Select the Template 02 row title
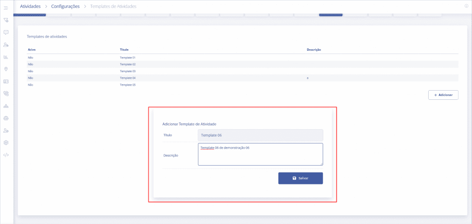This screenshot has height=224, width=472. [x=128, y=64]
